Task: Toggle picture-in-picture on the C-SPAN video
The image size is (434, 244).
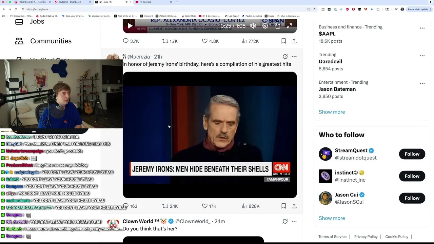Action: pos(277,26)
